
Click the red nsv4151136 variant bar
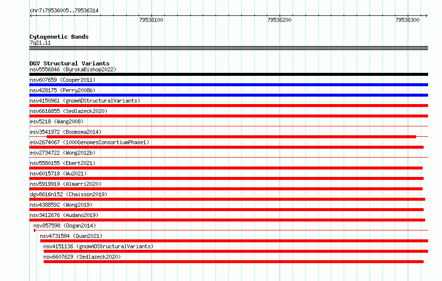tap(236, 251)
